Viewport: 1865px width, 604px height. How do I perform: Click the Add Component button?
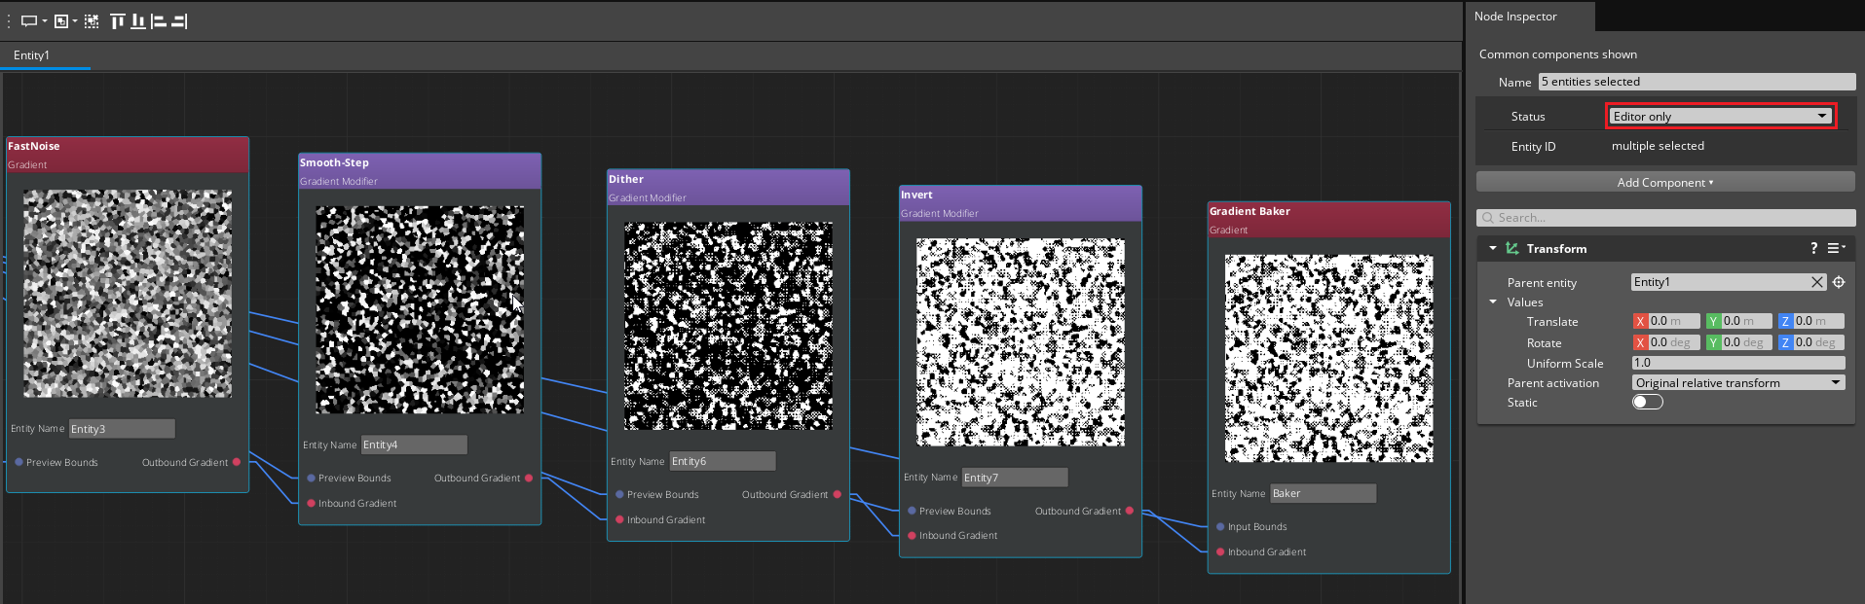click(1664, 182)
